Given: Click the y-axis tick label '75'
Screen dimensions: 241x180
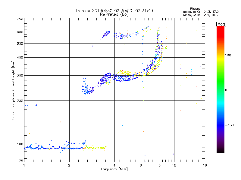Looking at the screenshot, I should (21, 161).
